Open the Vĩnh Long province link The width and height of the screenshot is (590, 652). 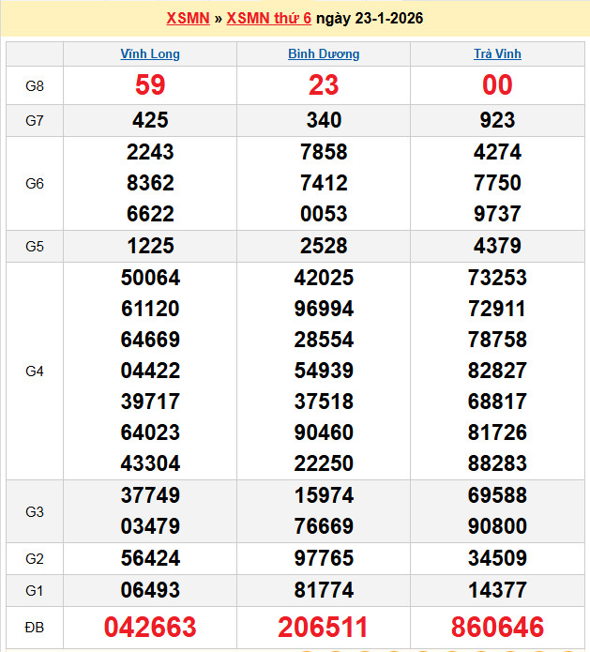coord(150,54)
